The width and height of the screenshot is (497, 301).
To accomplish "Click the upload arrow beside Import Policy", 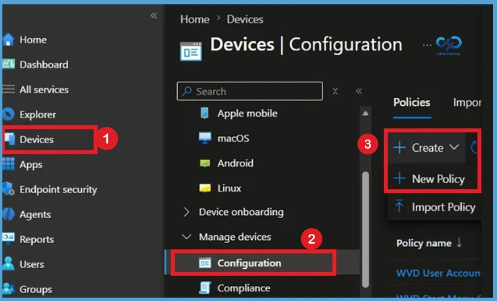I will [399, 206].
